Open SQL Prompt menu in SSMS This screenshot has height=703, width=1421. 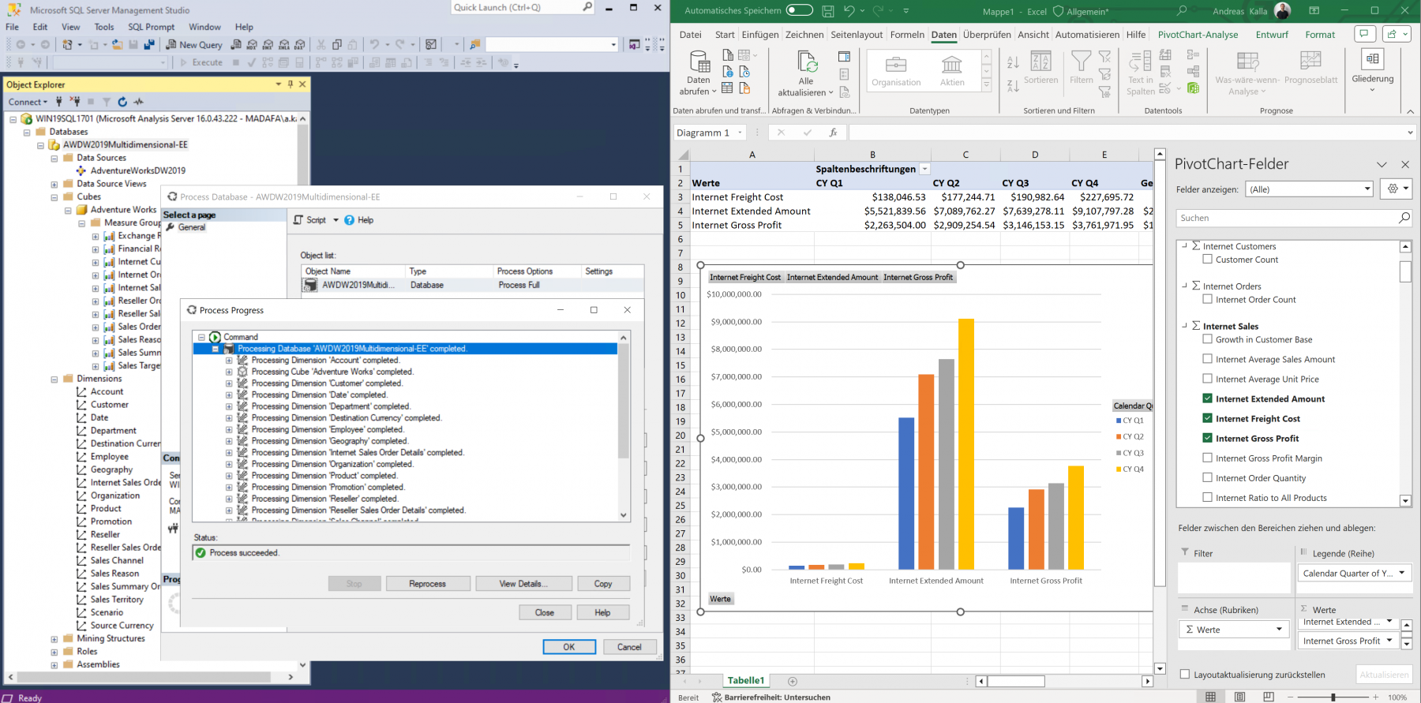coord(152,27)
